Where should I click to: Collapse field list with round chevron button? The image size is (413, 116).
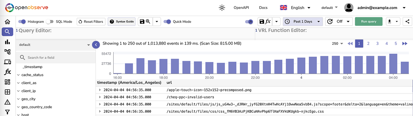point(96,45)
